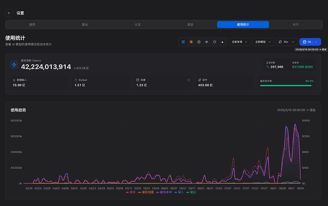Click the lightning bolt Tokens icon

coord(14,65)
